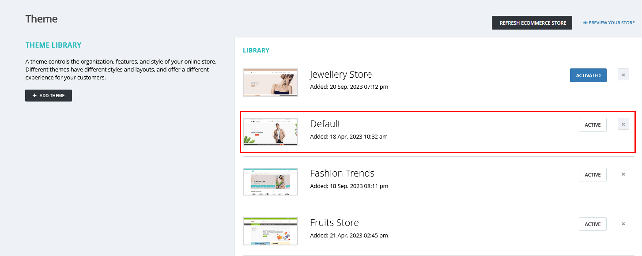642x256 pixels.
Task: Click the eye icon next to Preview Your Store
Action: click(x=585, y=23)
